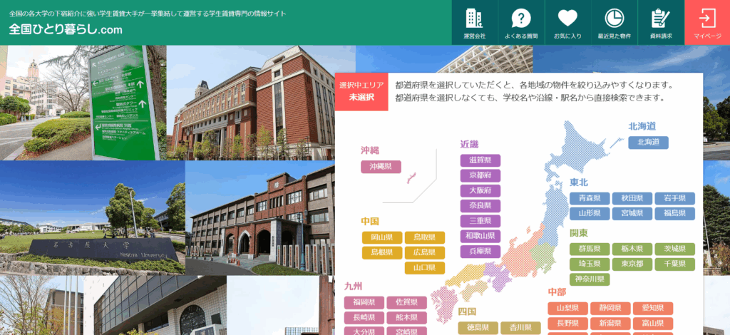Select 富山県 prefecture button
The width and height of the screenshot is (730, 335).
coord(653,324)
